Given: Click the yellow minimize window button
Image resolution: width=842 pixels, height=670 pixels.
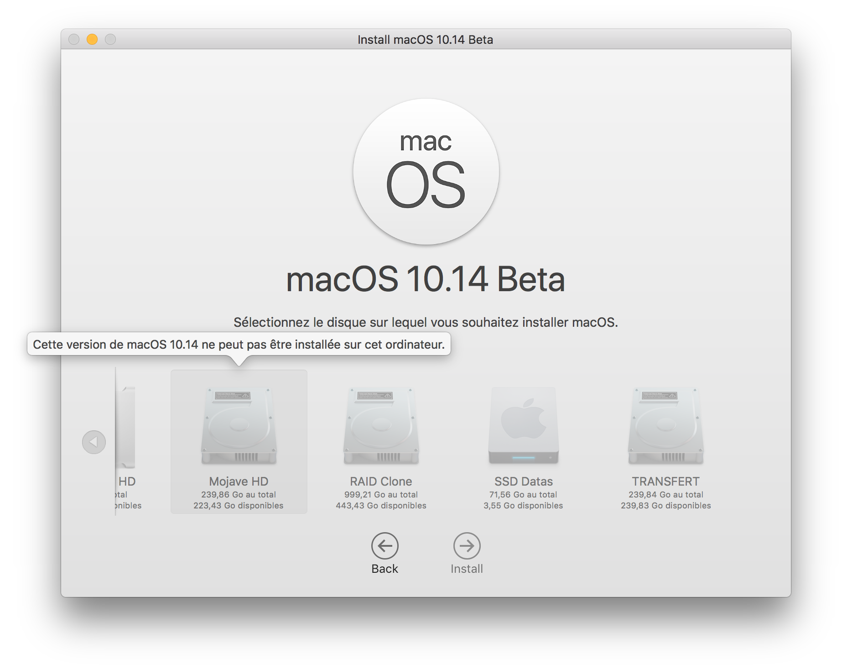Looking at the screenshot, I should (92, 39).
